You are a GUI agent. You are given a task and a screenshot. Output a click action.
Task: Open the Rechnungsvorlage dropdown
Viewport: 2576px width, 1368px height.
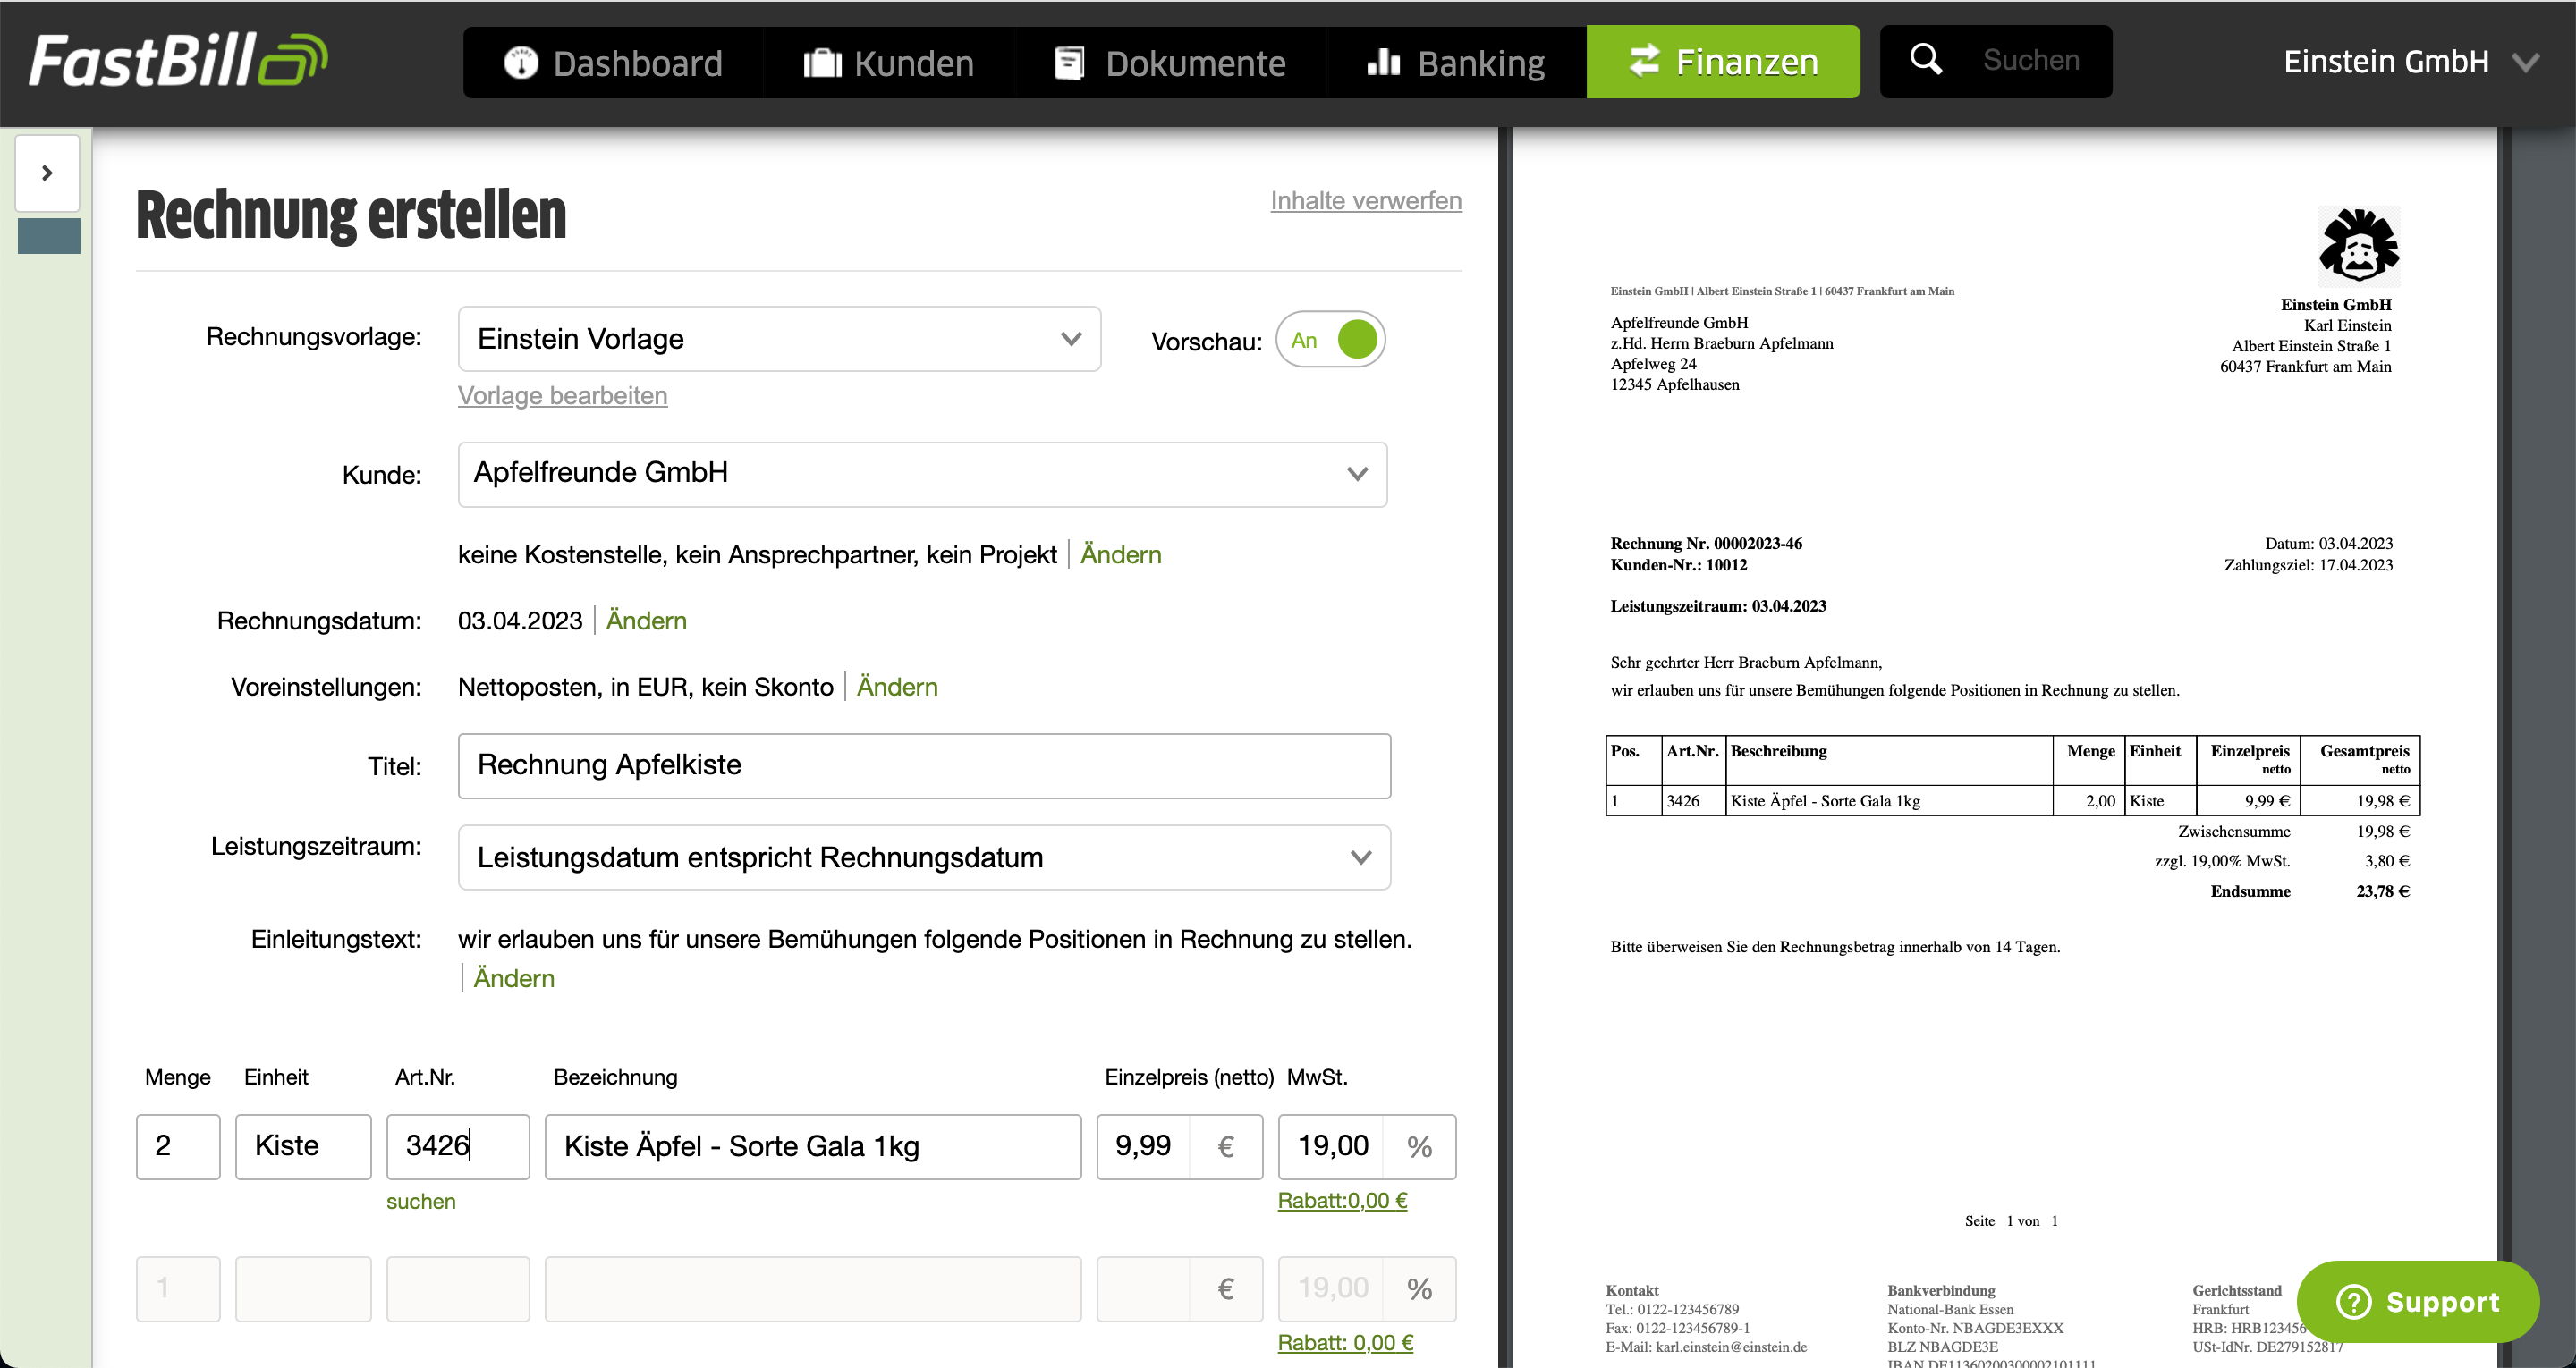pyautogui.click(x=778, y=339)
